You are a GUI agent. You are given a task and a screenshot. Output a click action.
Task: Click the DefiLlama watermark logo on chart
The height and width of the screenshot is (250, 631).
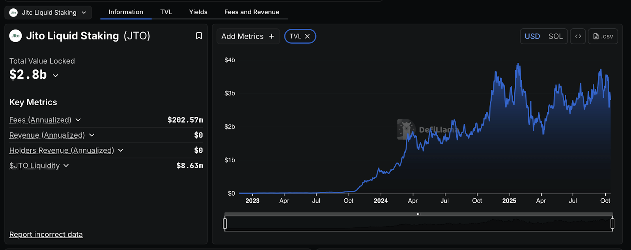pyautogui.click(x=406, y=129)
